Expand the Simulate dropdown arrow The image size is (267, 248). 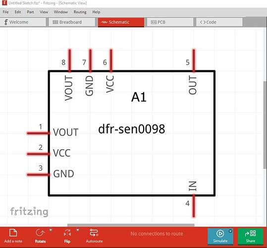click(230, 231)
